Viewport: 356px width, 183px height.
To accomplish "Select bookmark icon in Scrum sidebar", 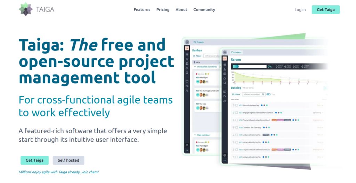I will pyautogui.click(x=225, y=83).
